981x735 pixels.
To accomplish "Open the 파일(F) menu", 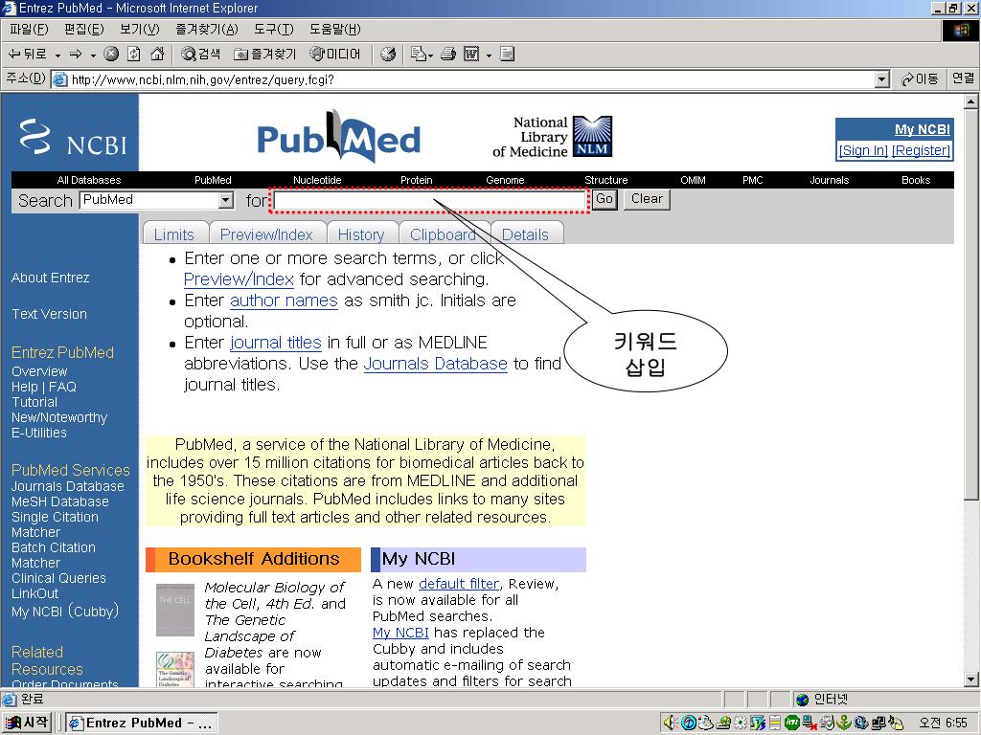I will [29, 30].
